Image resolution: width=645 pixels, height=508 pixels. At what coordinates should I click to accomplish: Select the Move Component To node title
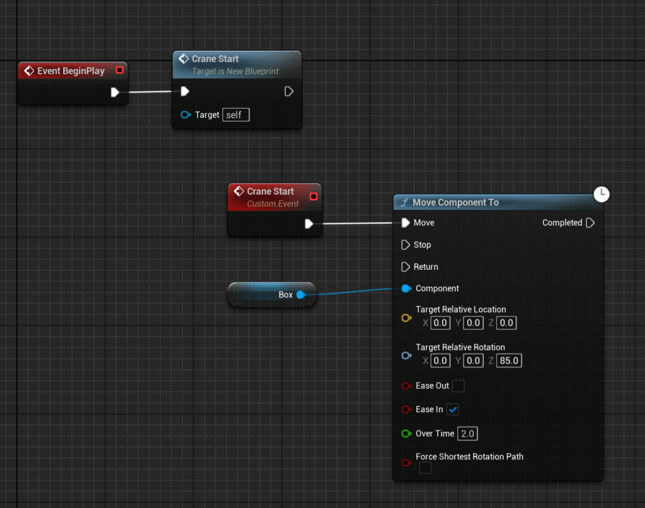[455, 202]
